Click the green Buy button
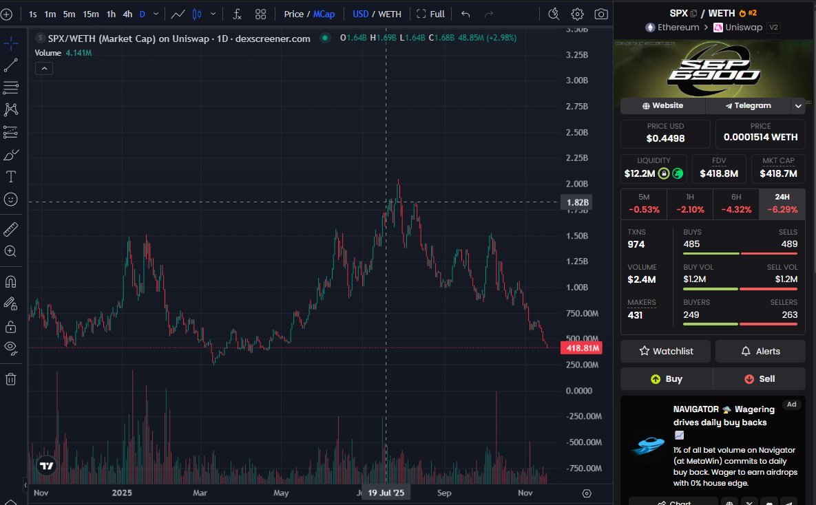The image size is (816, 505). pos(667,378)
